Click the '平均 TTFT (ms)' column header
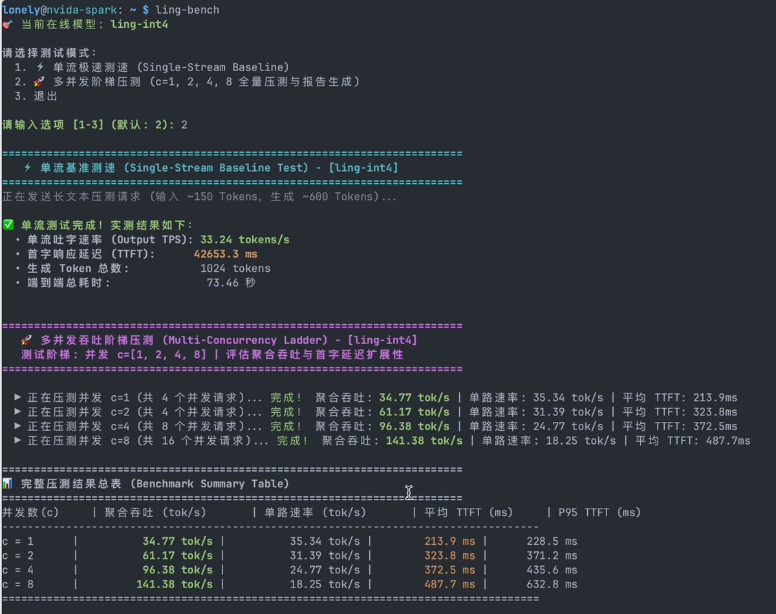The width and height of the screenshot is (776, 614). click(468, 512)
